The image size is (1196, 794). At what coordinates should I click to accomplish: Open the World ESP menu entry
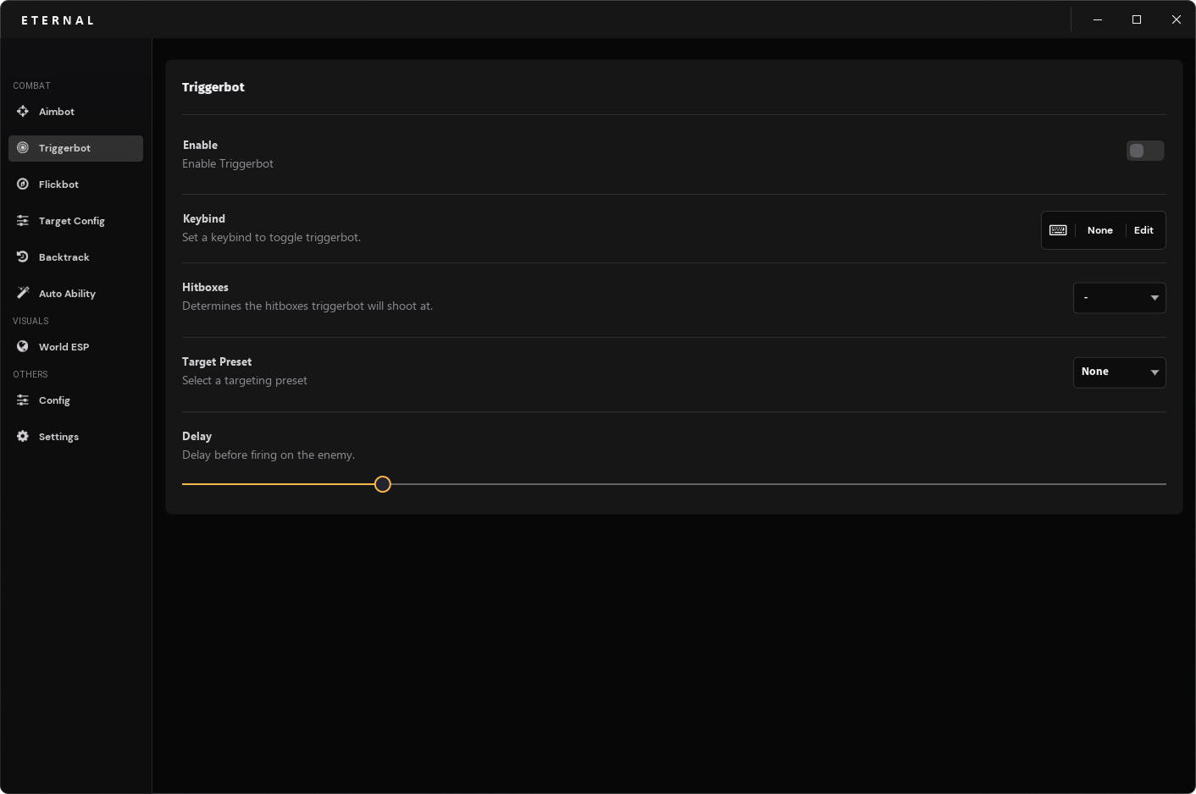click(x=64, y=347)
